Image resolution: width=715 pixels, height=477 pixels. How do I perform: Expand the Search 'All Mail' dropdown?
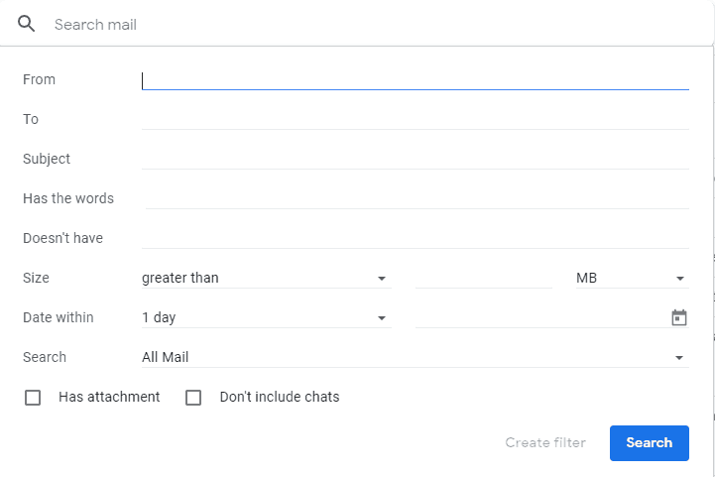[x=415, y=357]
